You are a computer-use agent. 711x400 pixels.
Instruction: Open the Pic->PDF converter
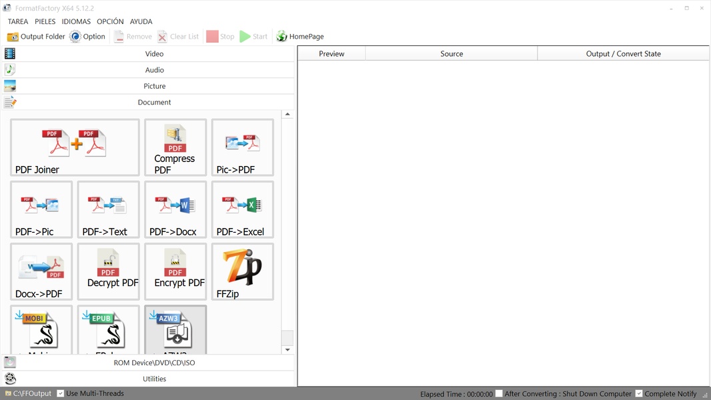pyautogui.click(x=242, y=147)
